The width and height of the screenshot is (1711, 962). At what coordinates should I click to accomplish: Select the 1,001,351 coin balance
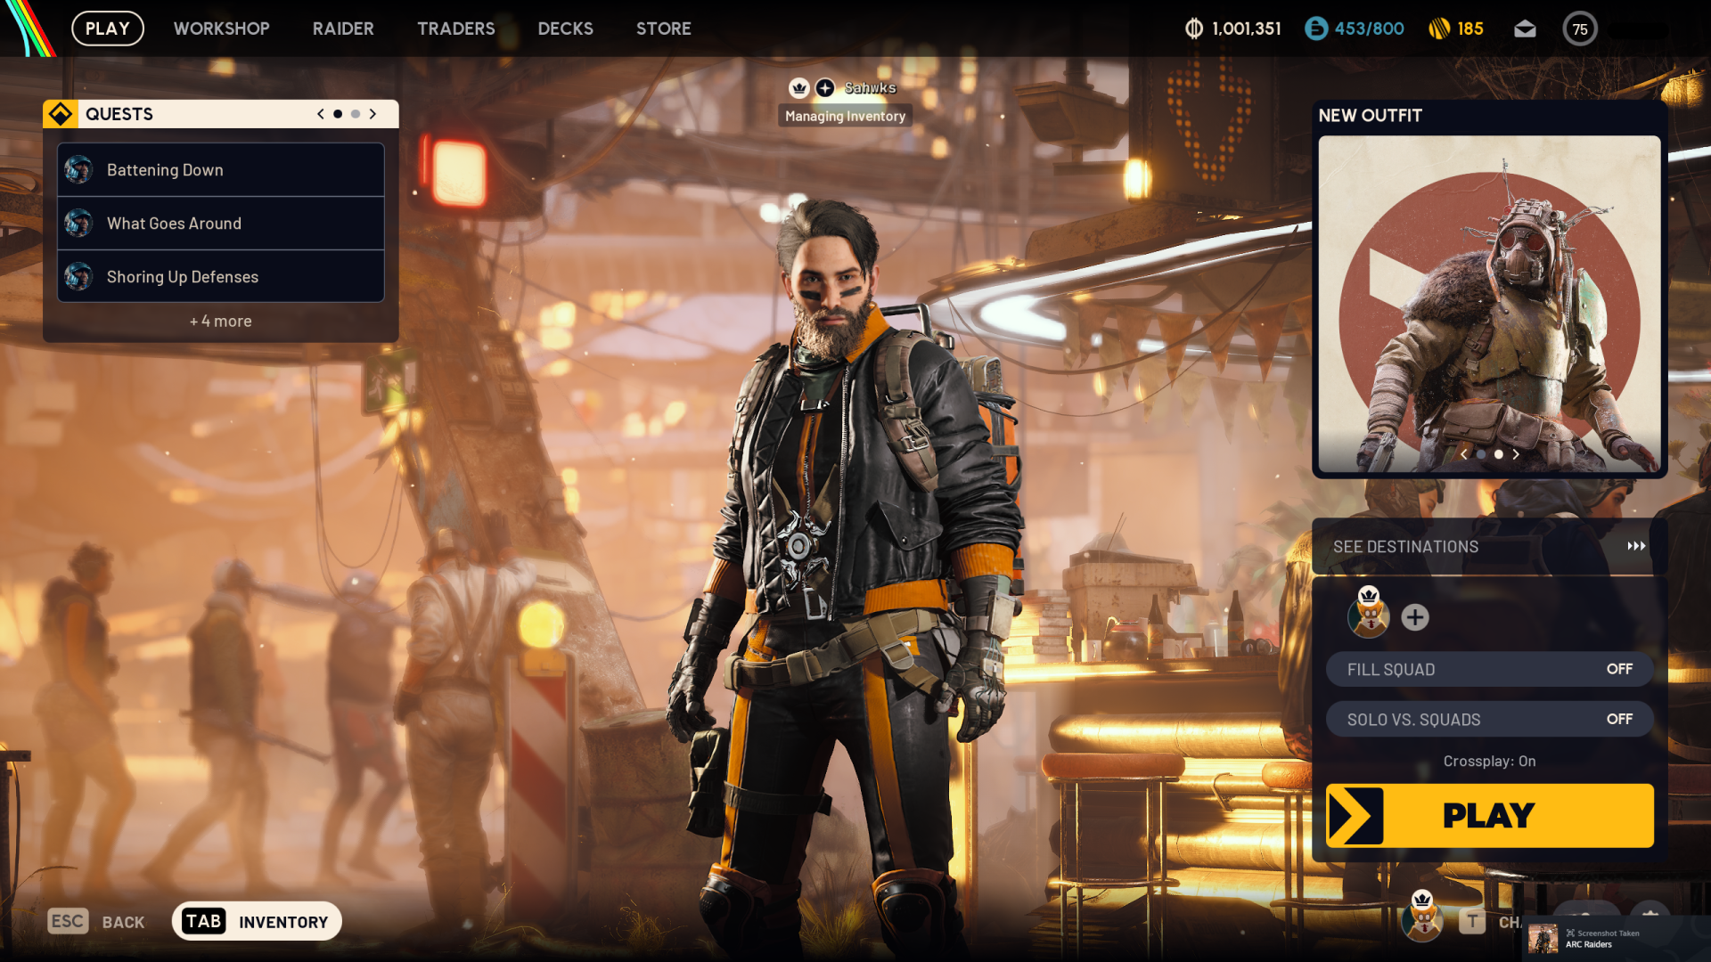click(1247, 29)
